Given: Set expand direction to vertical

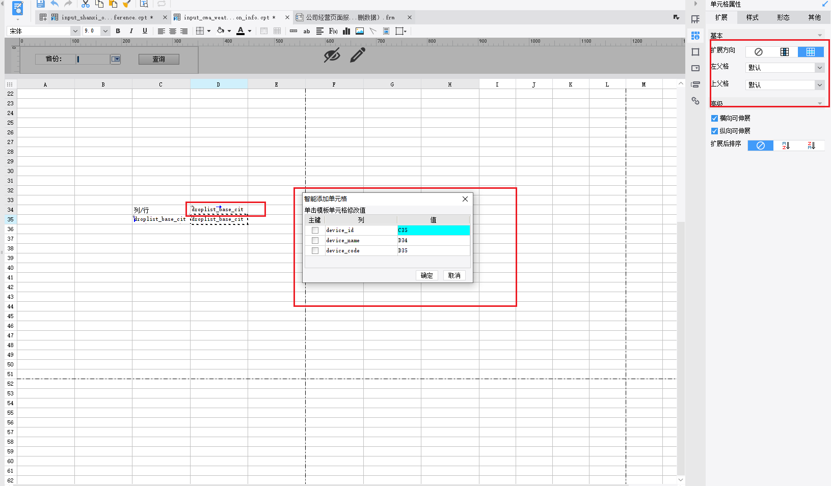Looking at the screenshot, I should point(785,52).
